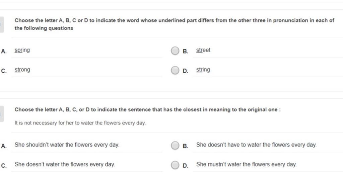Click option label A. of pronunciation question
Screen dimensions: 343x178
coord(4,51)
